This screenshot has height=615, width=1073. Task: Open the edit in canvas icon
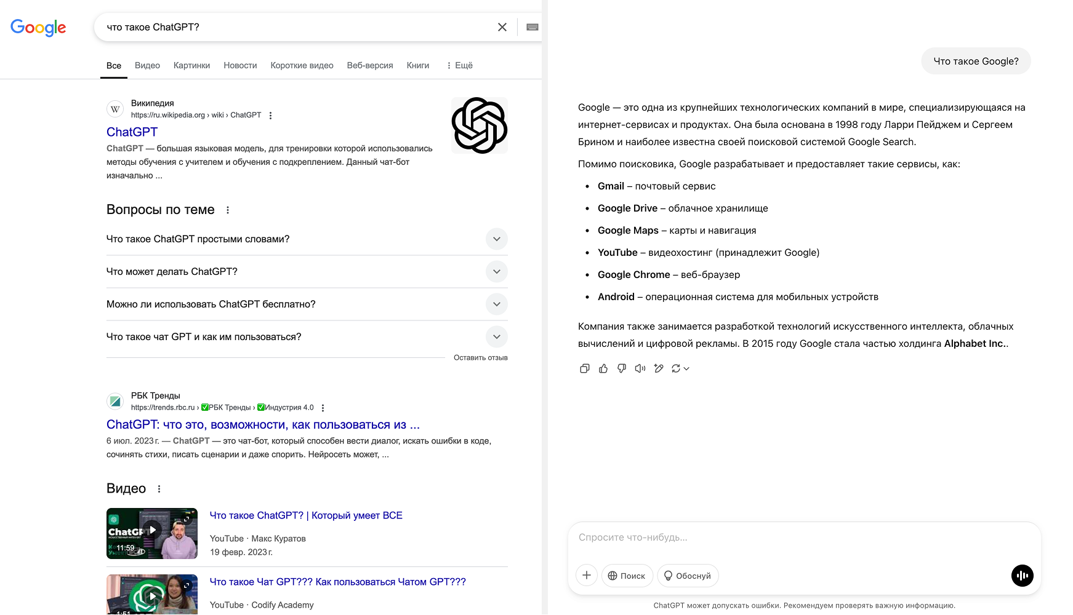coord(659,368)
